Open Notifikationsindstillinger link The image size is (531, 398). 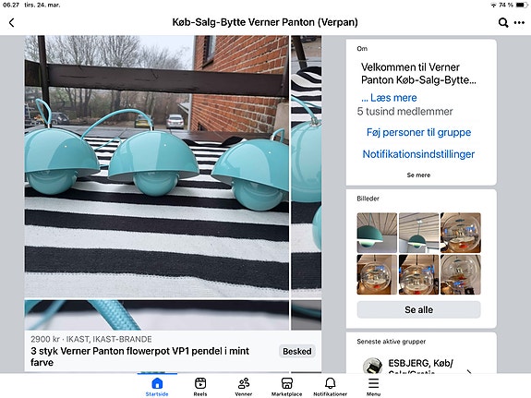click(x=418, y=154)
